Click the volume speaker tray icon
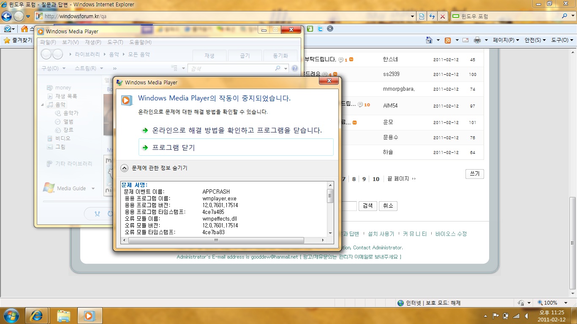Screen dimensions: 577x324 526,316
